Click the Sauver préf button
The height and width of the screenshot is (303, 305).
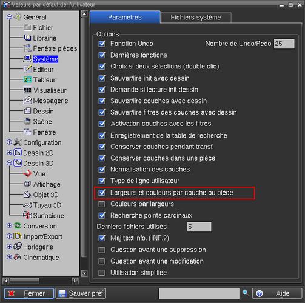click(x=81, y=293)
